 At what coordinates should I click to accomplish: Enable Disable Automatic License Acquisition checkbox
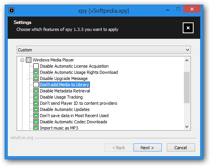pos(36,66)
